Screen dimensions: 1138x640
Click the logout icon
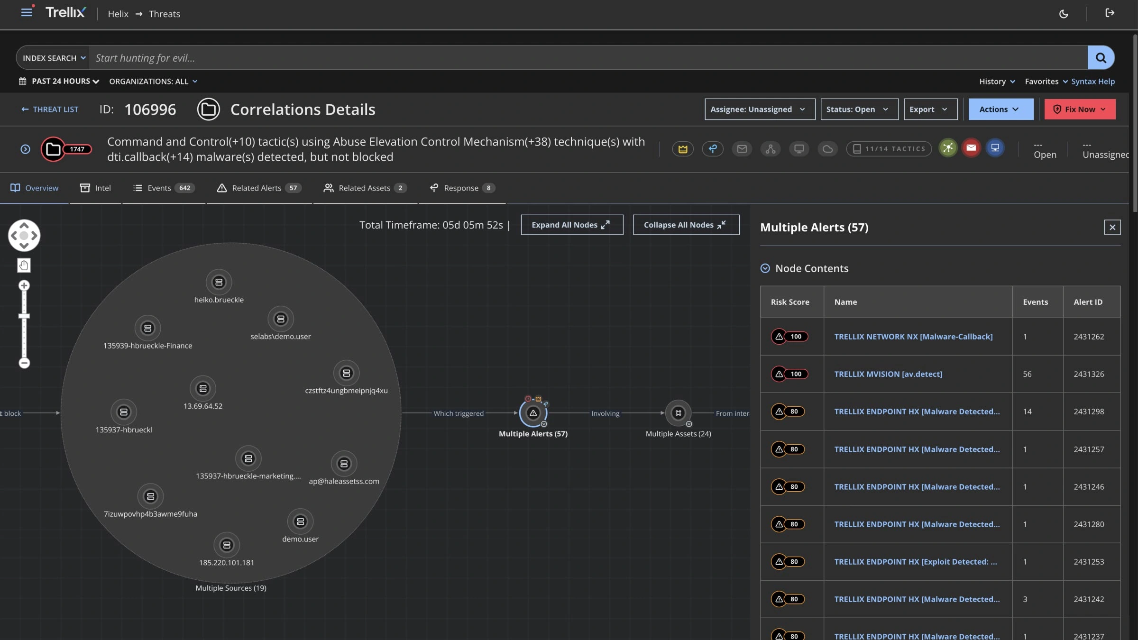[1110, 13]
